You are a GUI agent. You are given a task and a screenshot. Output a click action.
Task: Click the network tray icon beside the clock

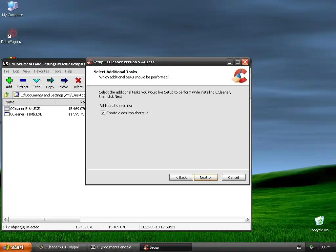[x=312, y=247]
